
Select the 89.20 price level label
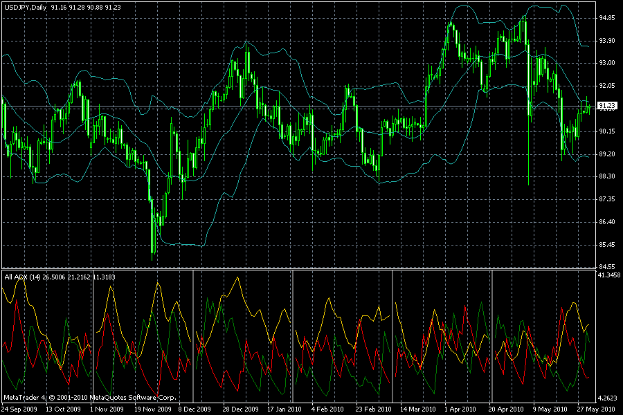[x=607, y=154]
